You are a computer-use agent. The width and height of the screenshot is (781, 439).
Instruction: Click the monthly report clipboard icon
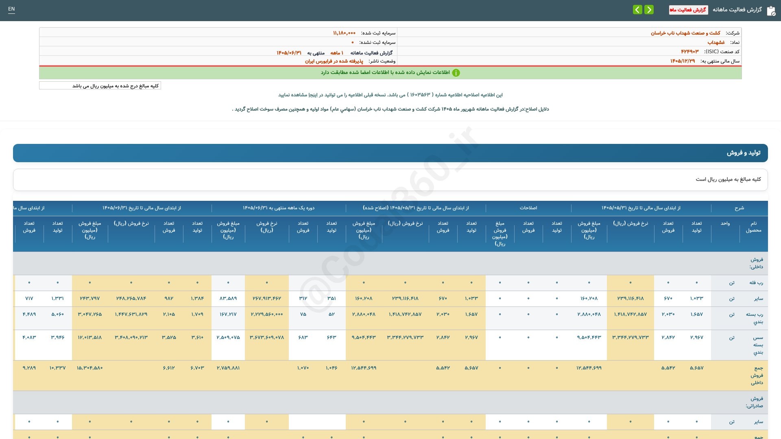(771, 11)
